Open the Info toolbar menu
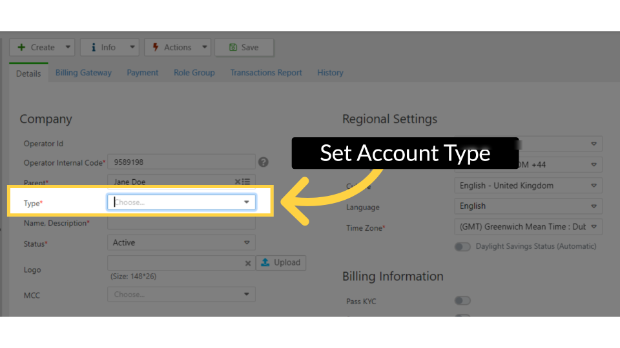This screenshot has height=348, width=620. [x=109, y=47]
